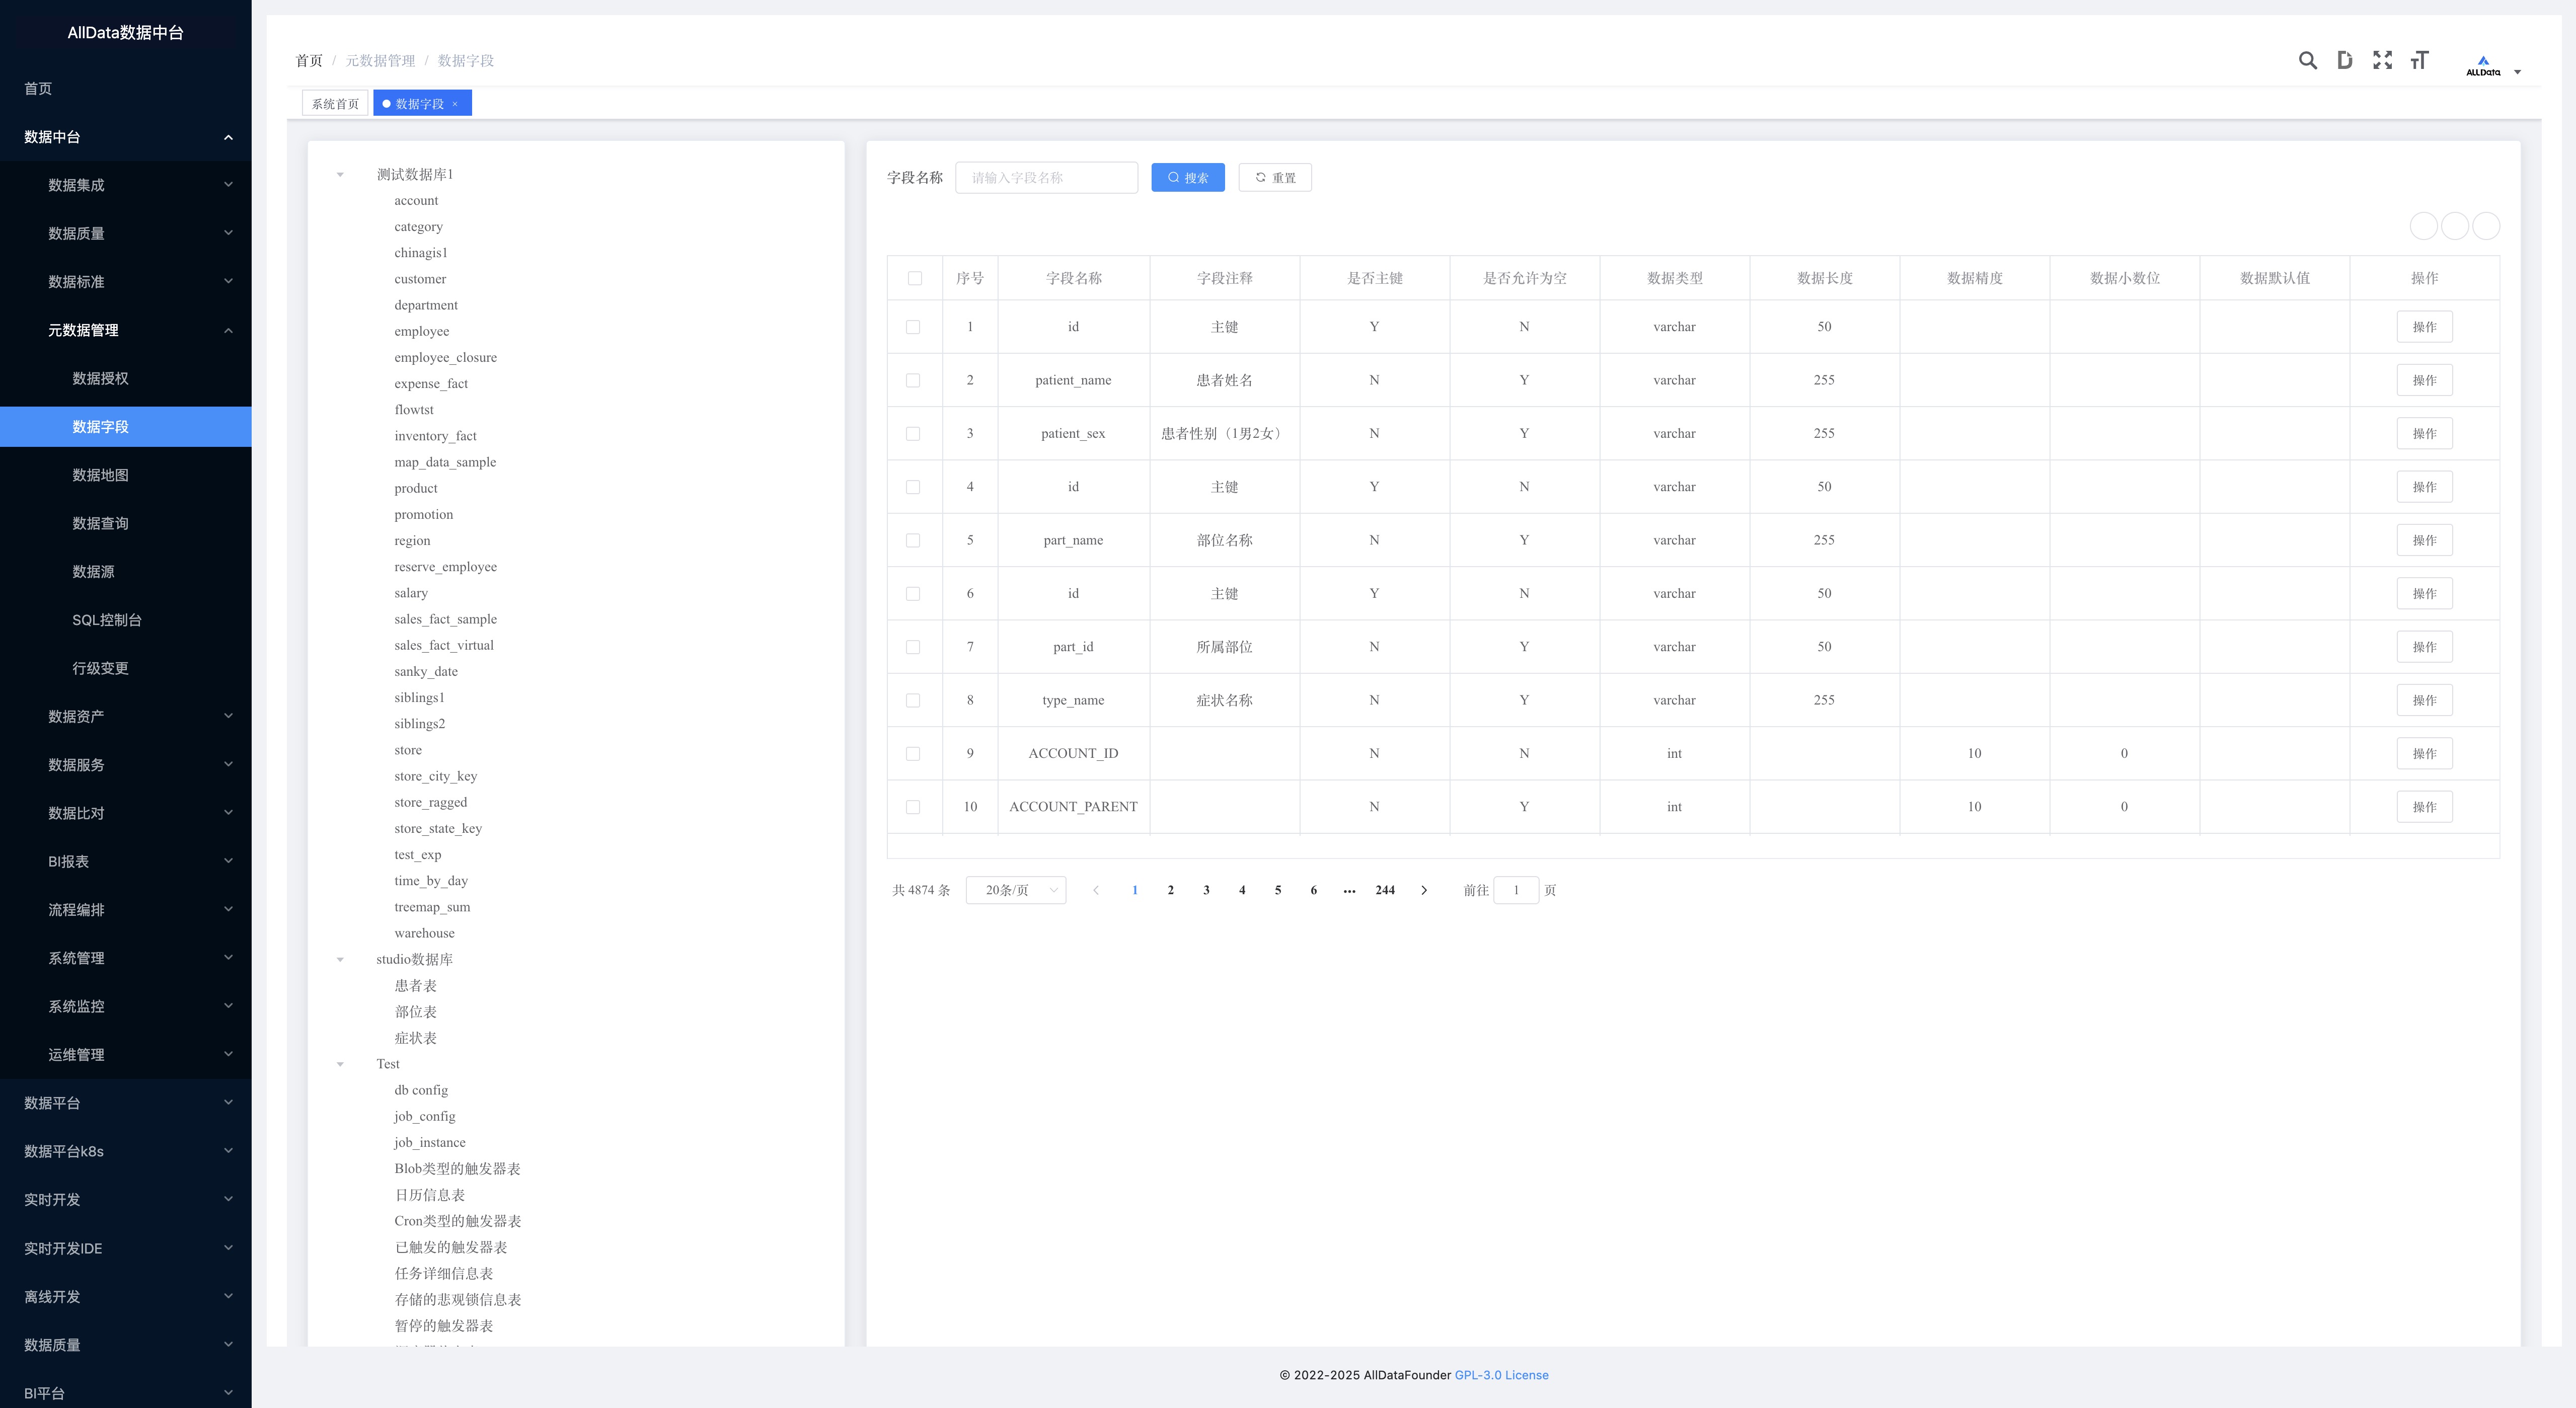The width and height of the screenshot is (2576, 1408).
Task: Click 首页 breadcrumb link
Action: (309, 61)
